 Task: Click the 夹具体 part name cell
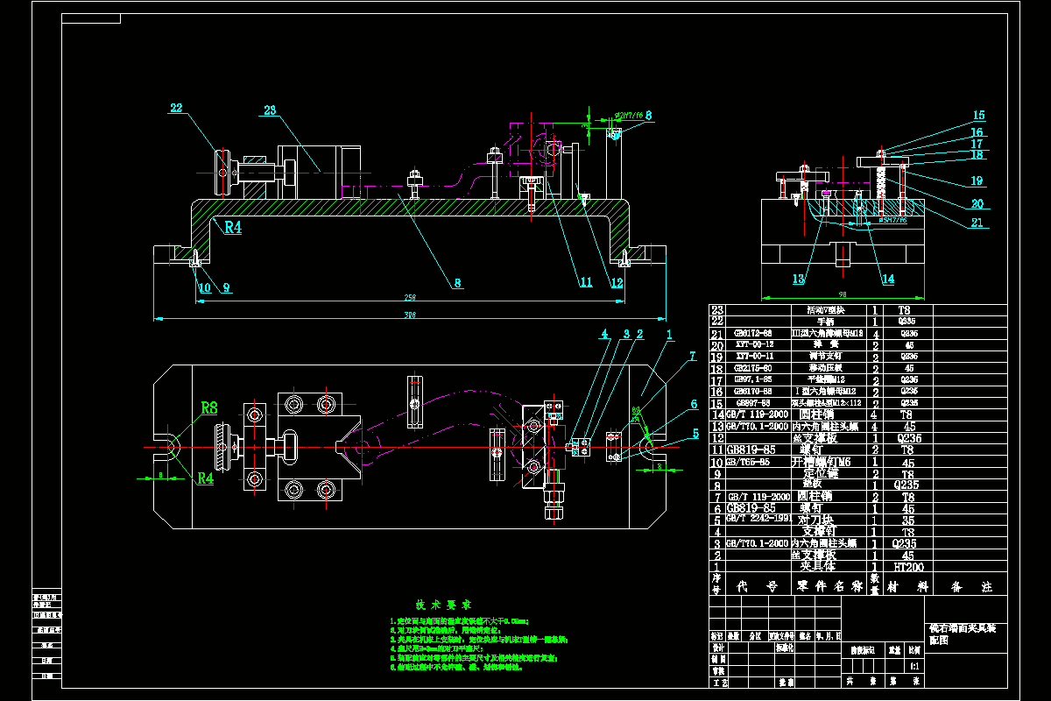tap(818, 567)
